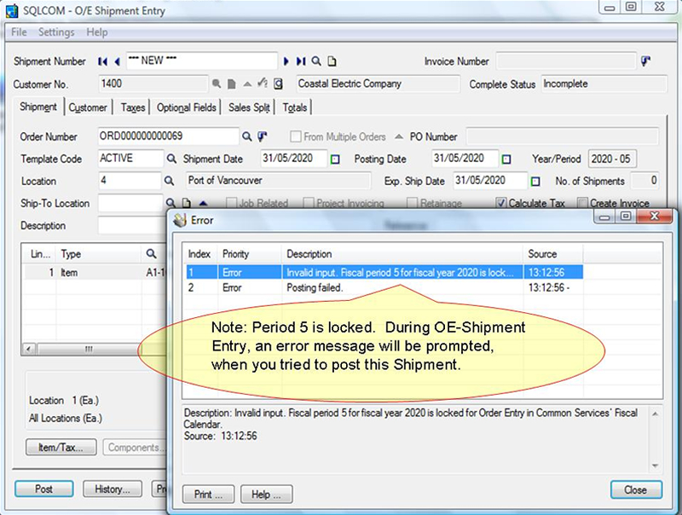
Task: Expand arrow beside Ship-To Location
Action: (x=203, y=203)
